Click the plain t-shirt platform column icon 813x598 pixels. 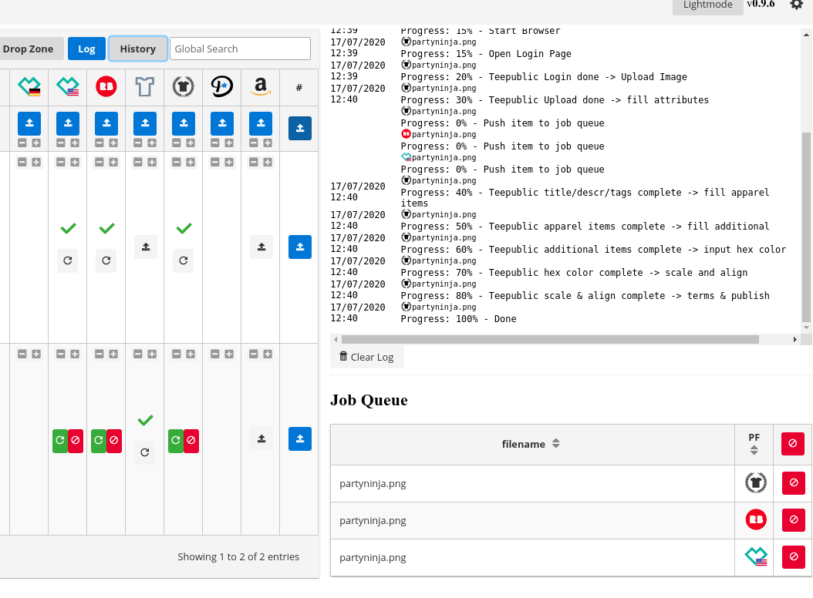coord(145,87)
